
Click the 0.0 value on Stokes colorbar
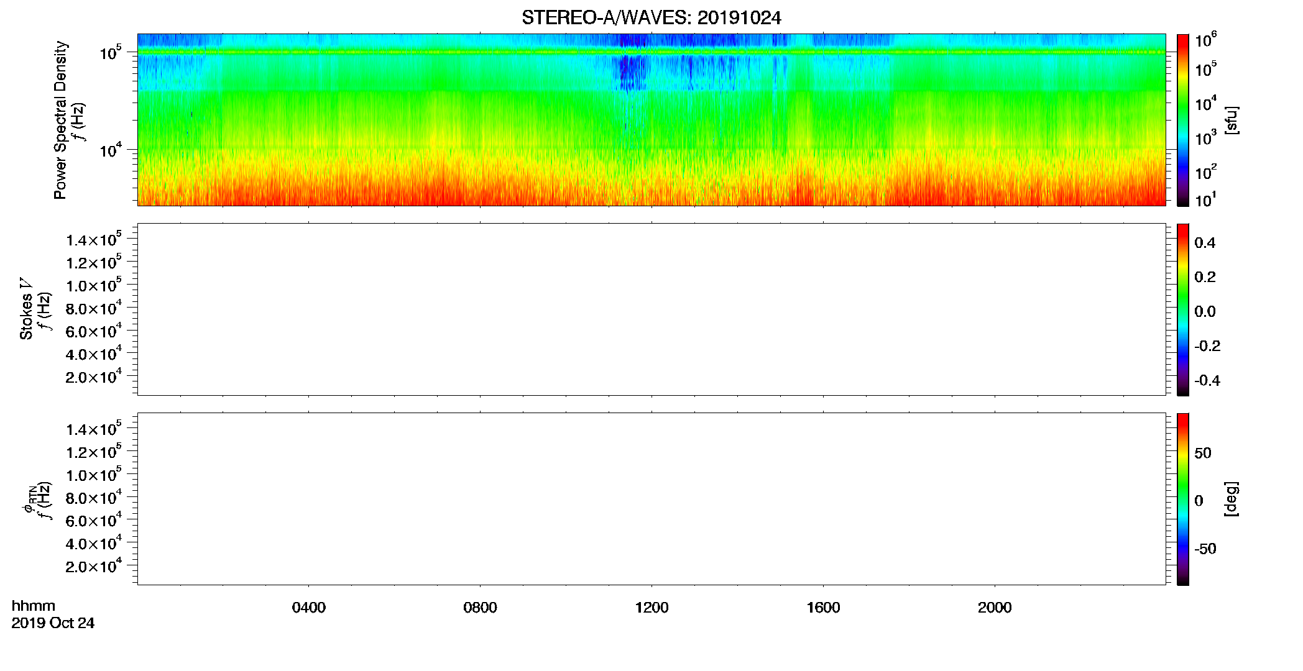(x=1205, y=312)
